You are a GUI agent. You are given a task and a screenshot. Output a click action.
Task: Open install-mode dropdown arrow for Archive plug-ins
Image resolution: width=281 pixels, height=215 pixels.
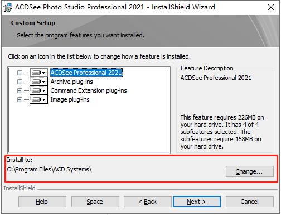tap(44, 82)
